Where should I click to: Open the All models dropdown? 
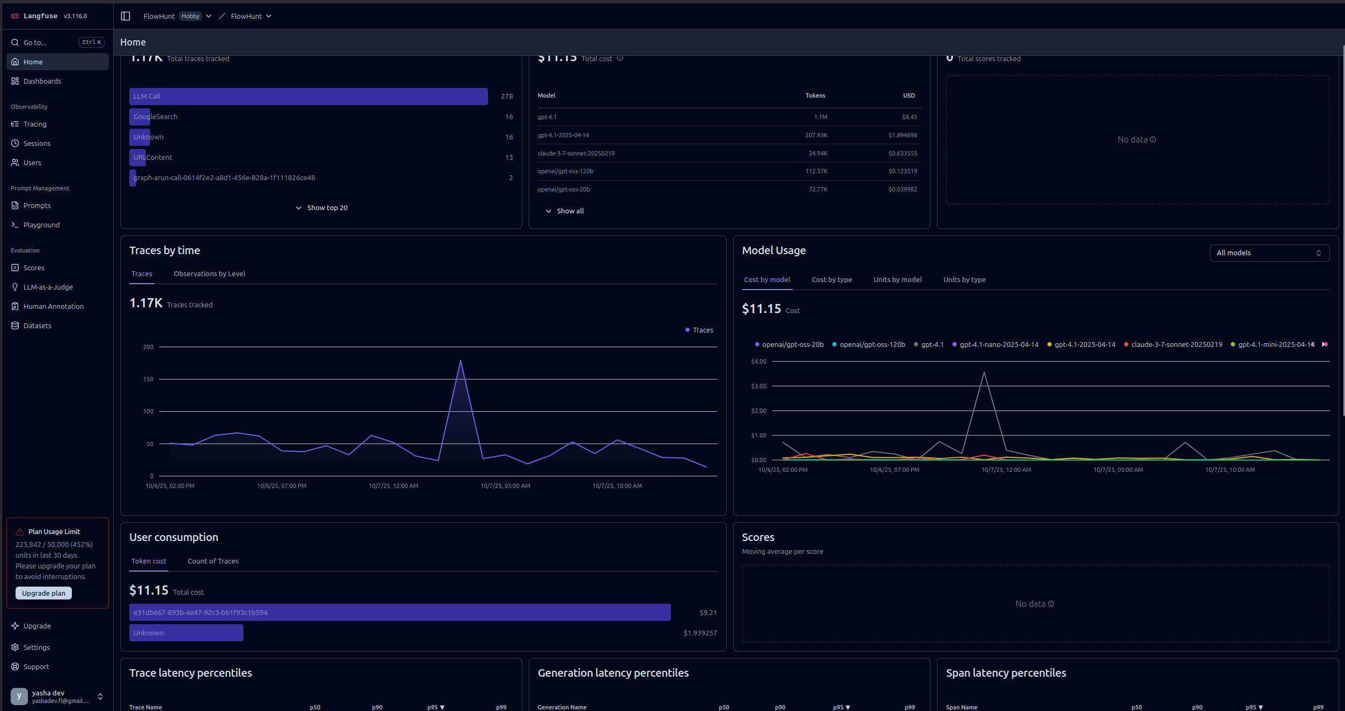pos(1269,253)
